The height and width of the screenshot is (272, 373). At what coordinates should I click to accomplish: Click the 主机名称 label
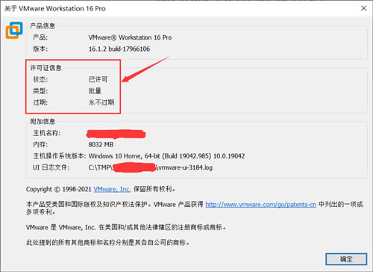[47, 133]
